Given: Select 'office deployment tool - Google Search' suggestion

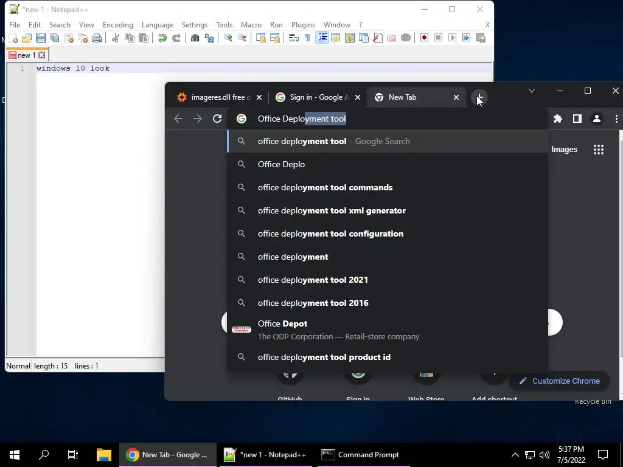Looking at the screenshot, I should (x=388, y=141).
